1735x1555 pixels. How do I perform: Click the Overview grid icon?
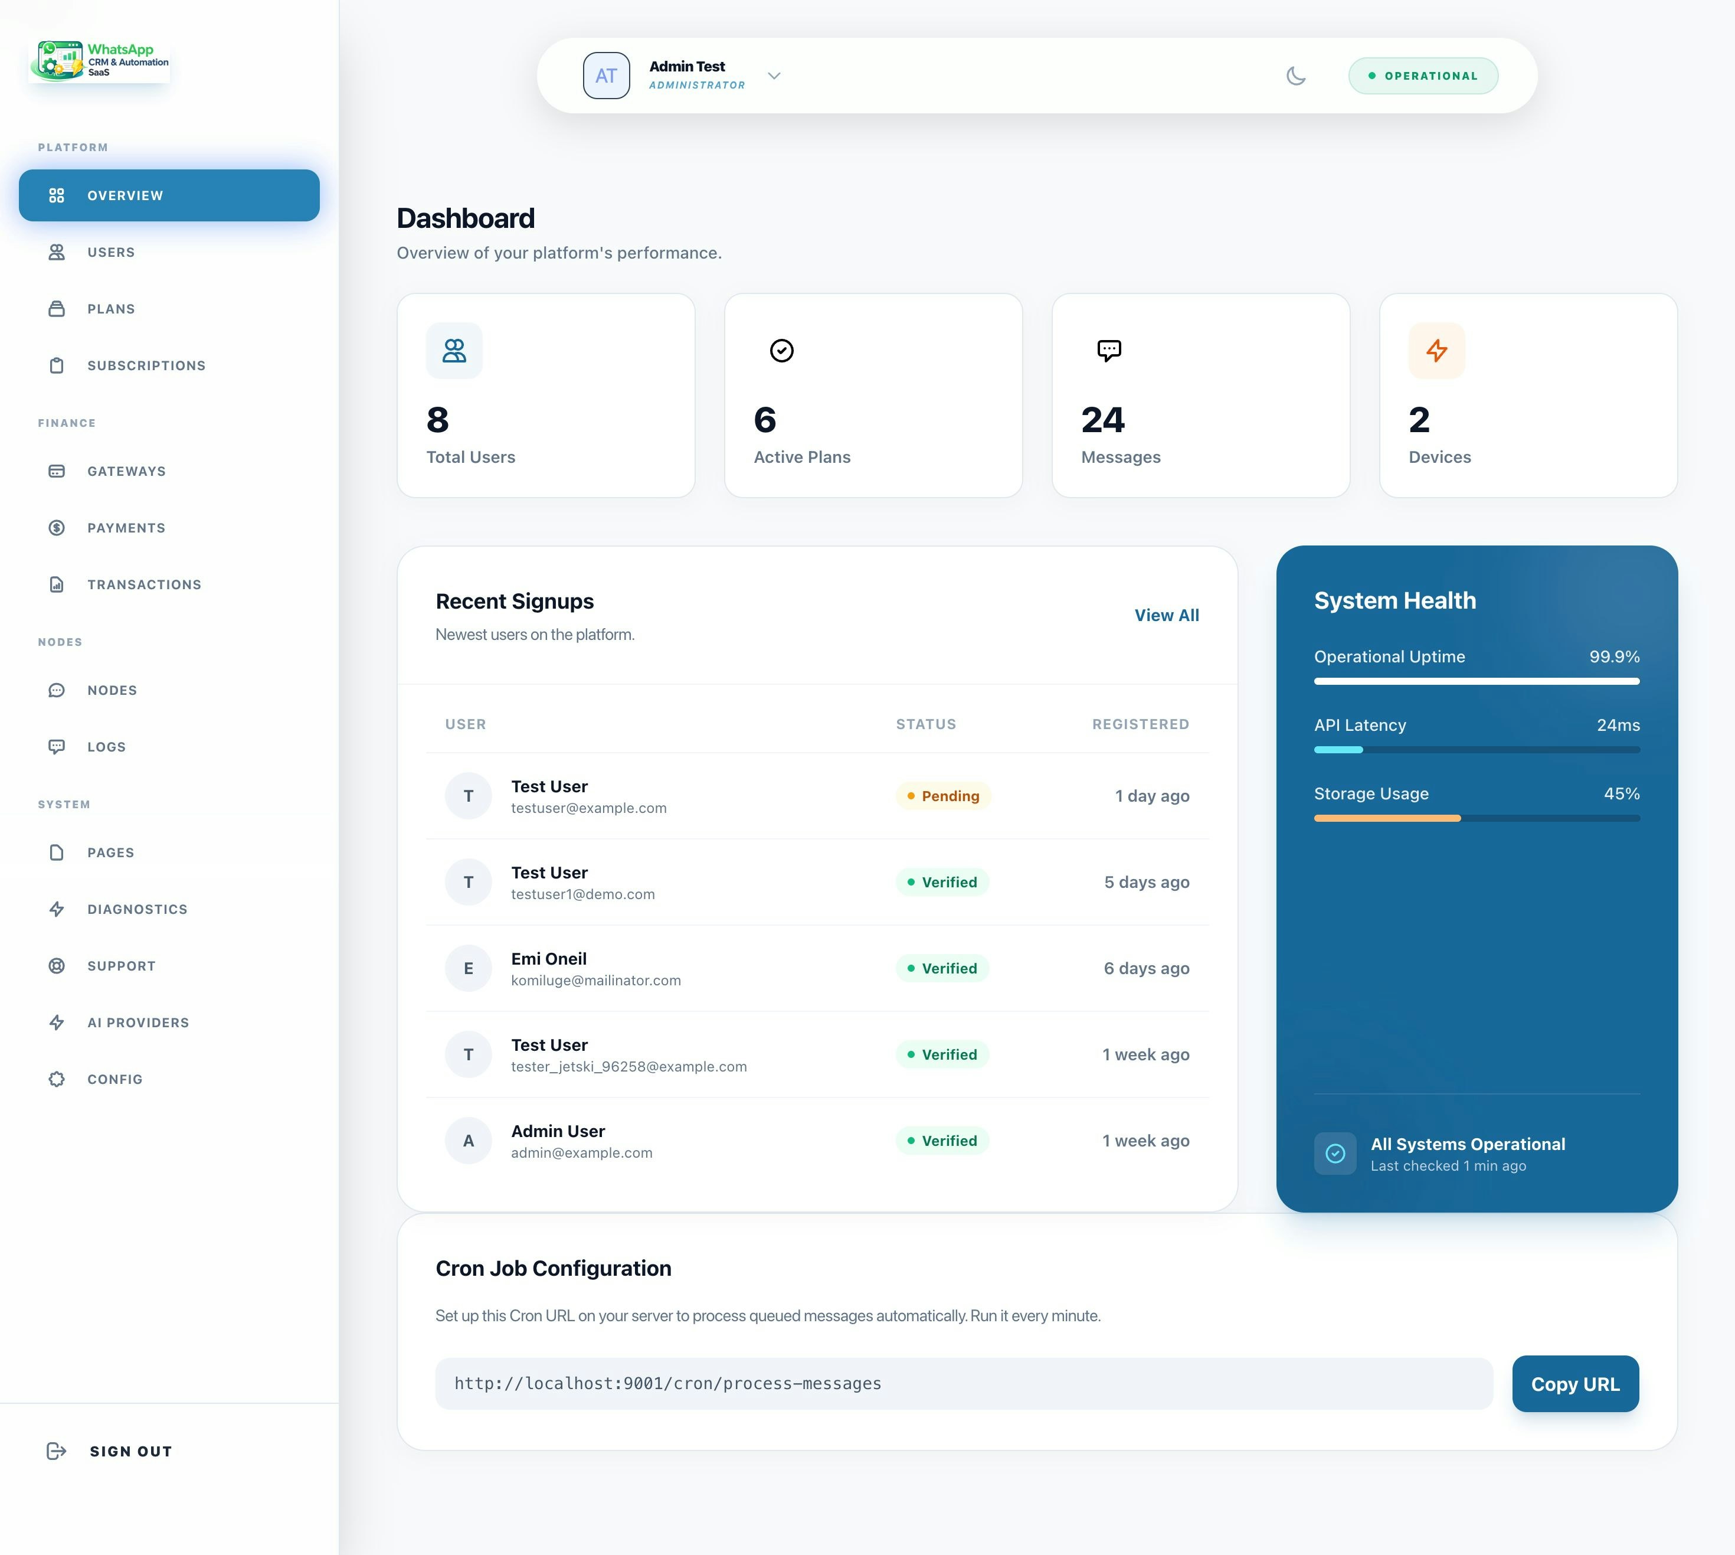(57, 195)
